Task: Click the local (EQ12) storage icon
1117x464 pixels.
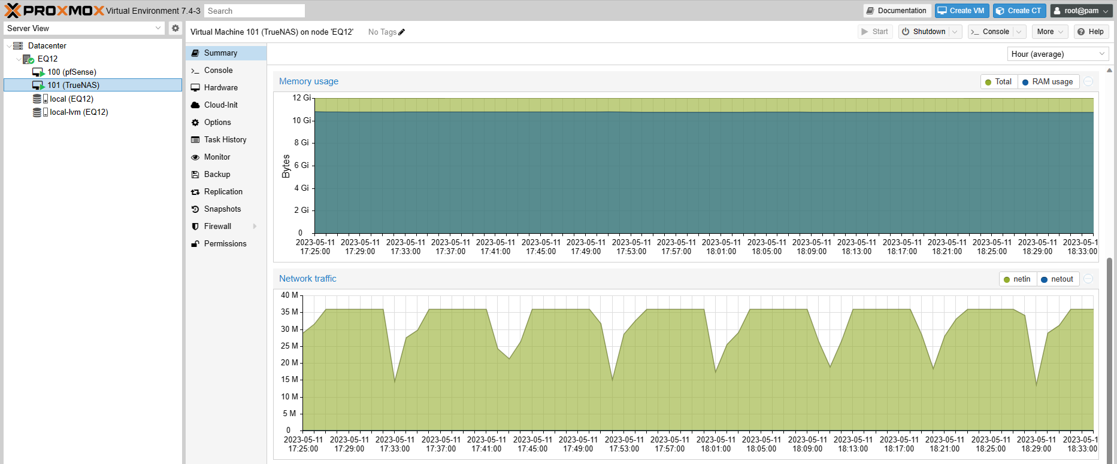Action: point(40,99)
